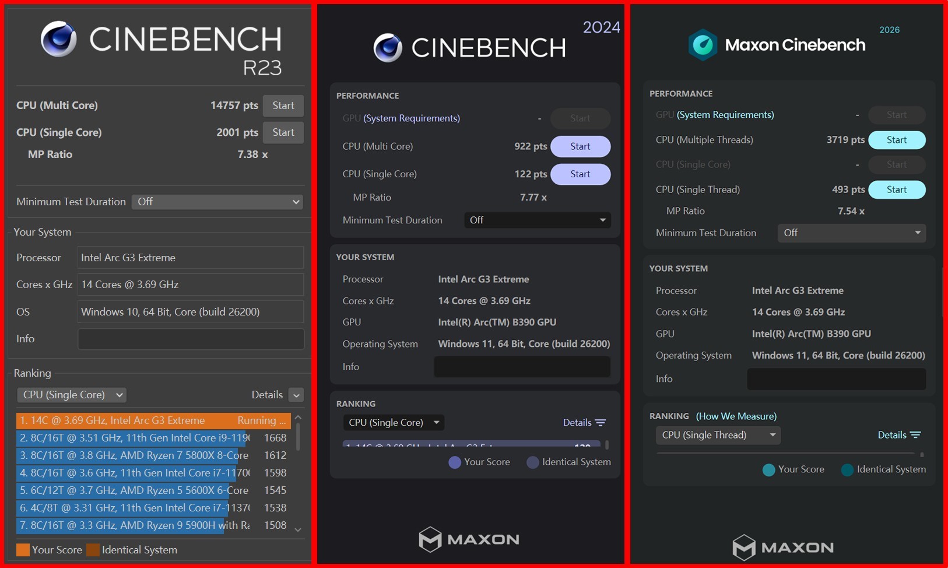
Task: Click the Processor field in Cinebench R23
Action: pos(191,258)
